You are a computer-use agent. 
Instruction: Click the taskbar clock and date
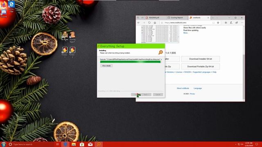(x=248, y=144)
